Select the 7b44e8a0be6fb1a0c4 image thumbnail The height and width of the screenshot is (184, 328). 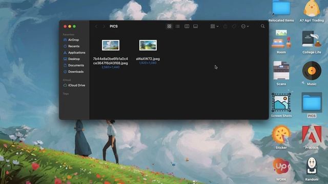[111, 45]
